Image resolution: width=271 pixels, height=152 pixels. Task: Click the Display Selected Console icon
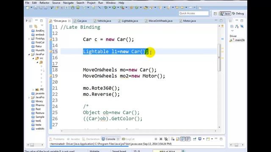pos(200,139)
